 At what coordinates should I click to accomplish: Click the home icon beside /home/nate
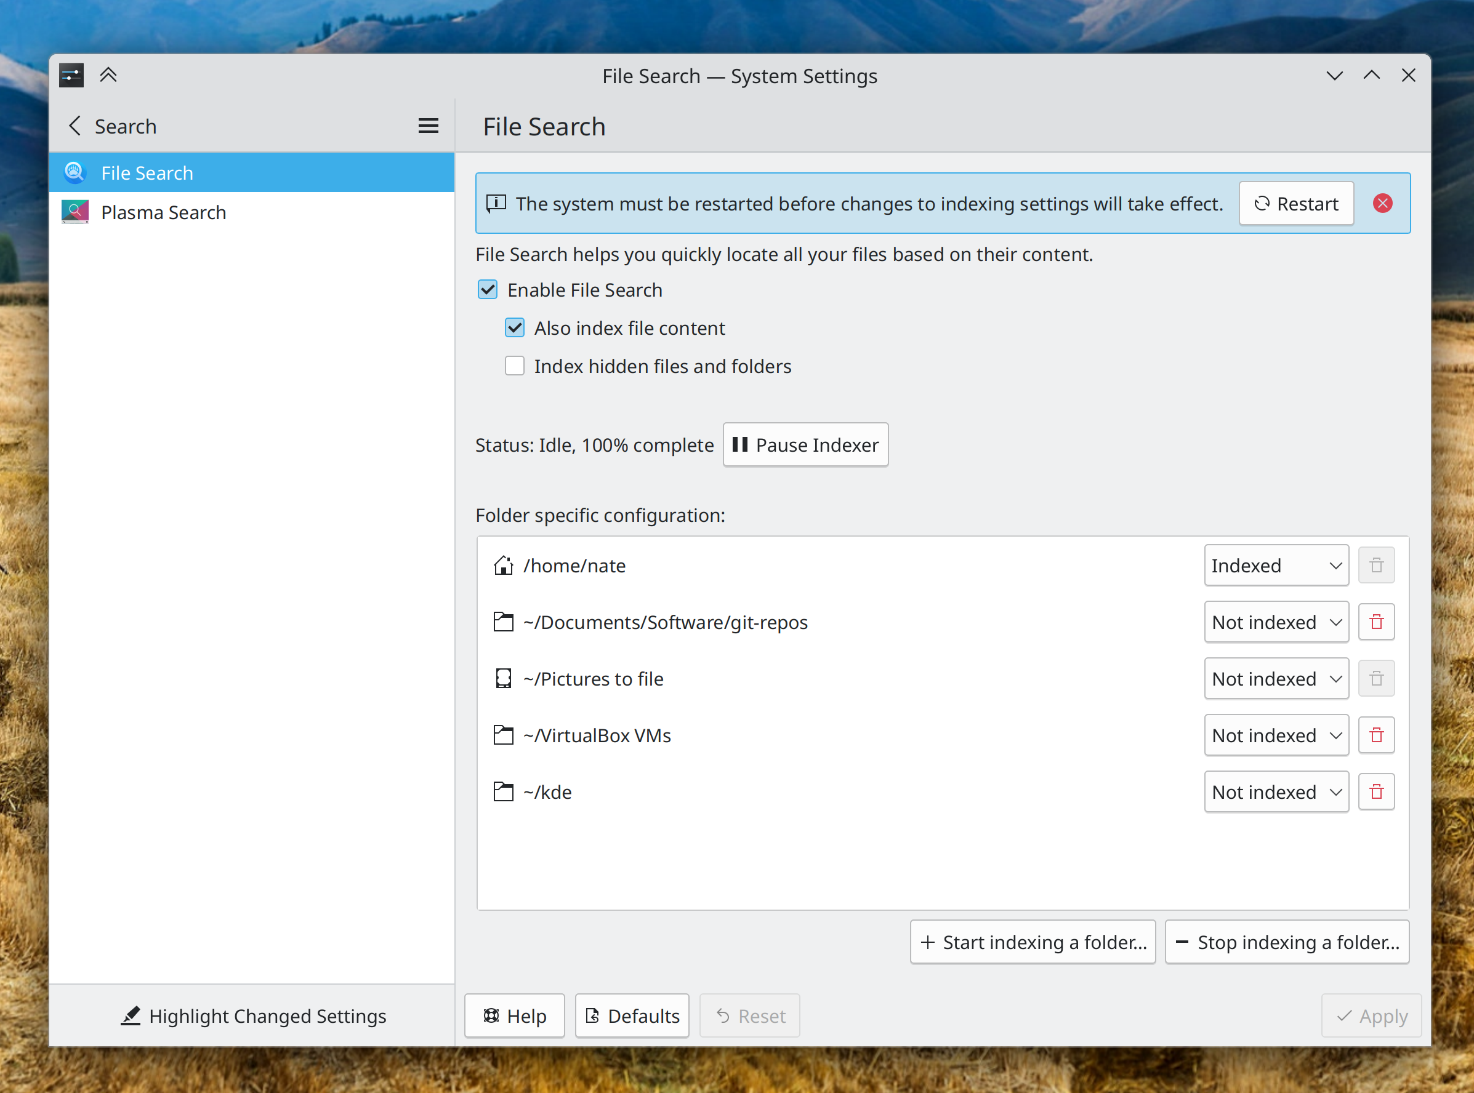[x=503, y=566]
